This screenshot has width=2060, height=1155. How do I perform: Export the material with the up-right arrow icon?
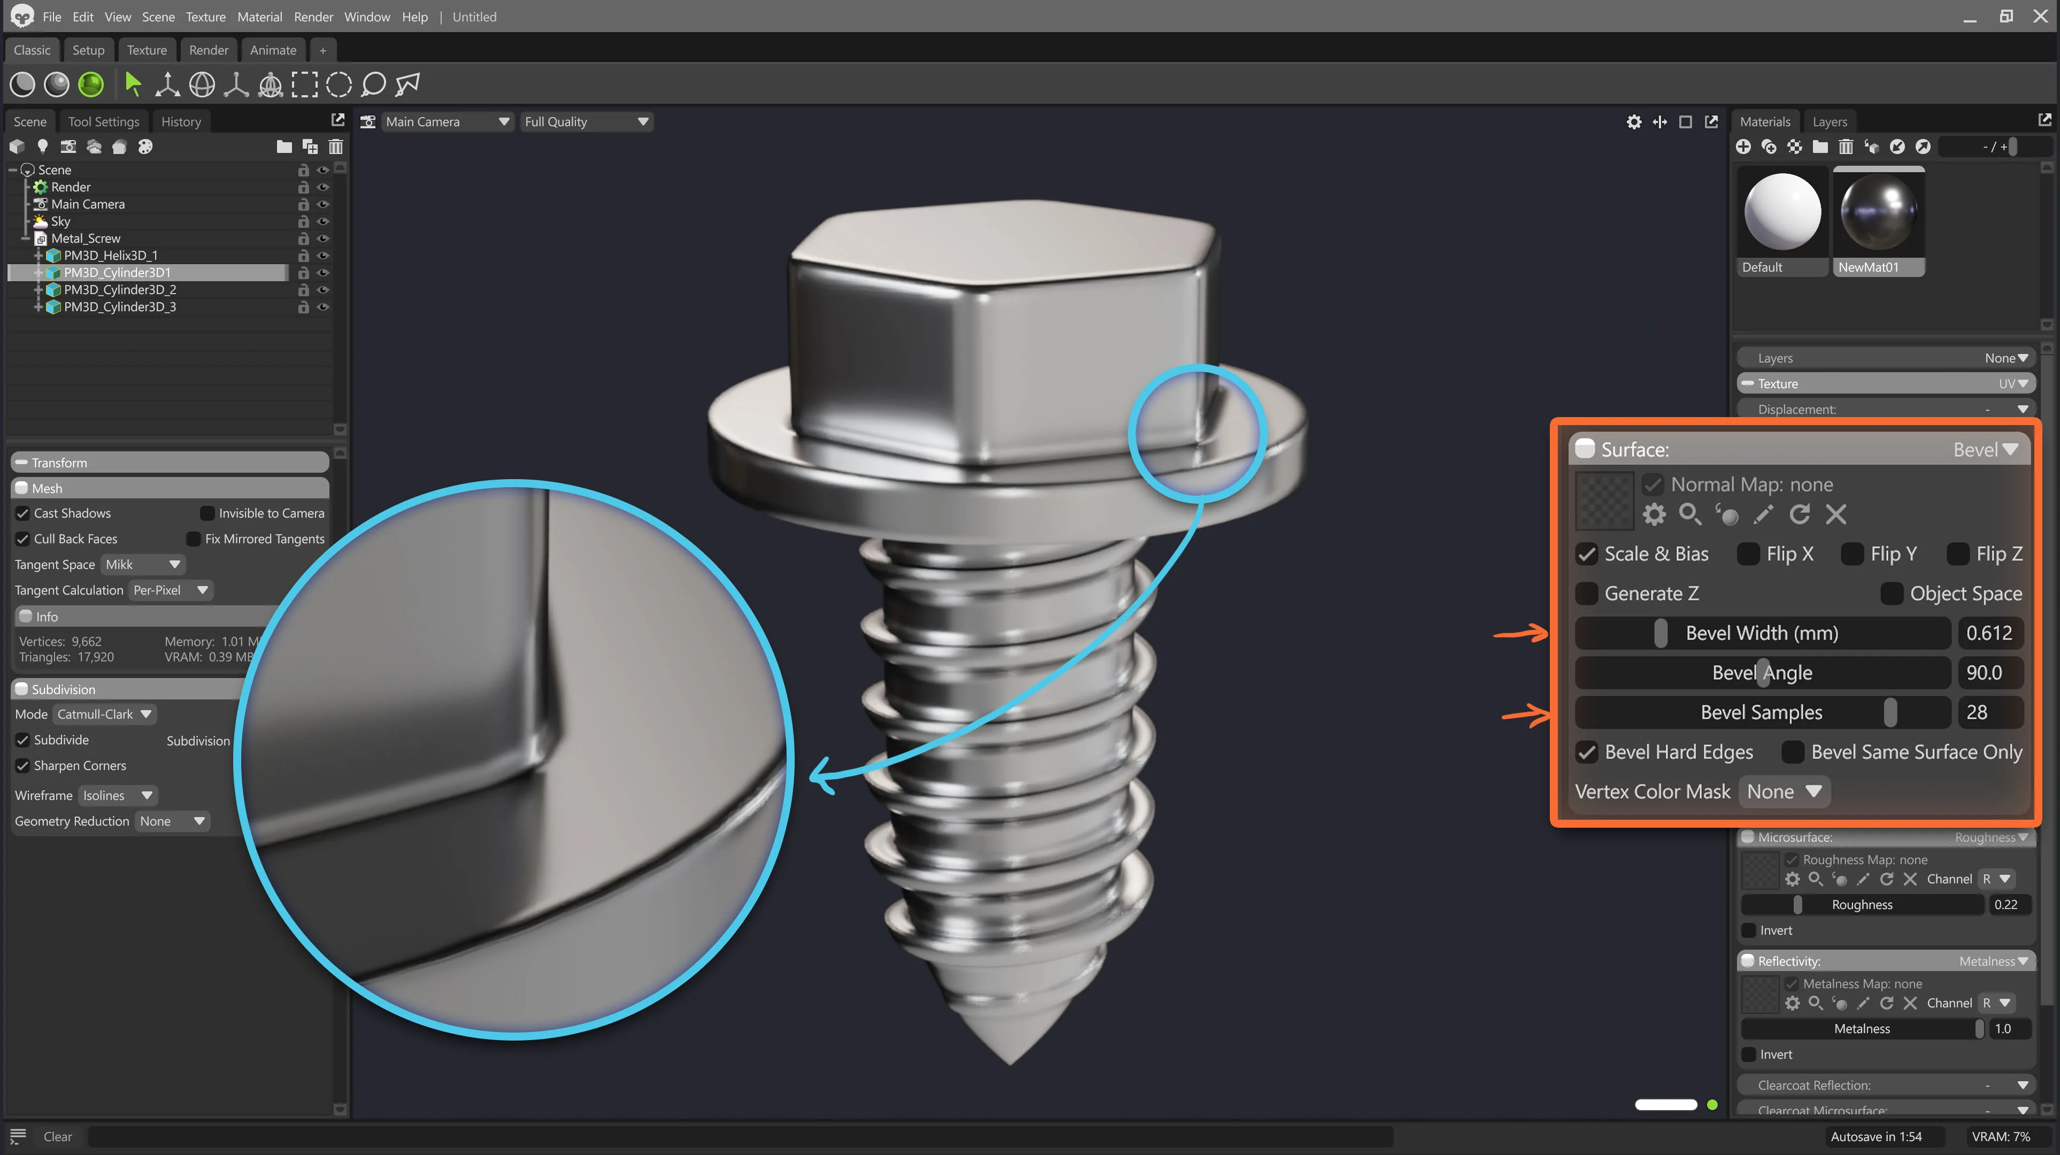[x=1923, y=147]
